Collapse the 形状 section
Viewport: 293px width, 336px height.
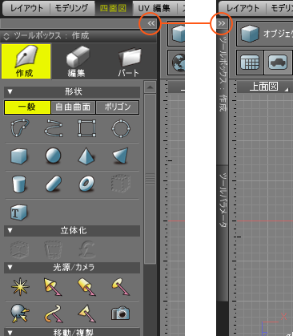click(x=10, y=92)
